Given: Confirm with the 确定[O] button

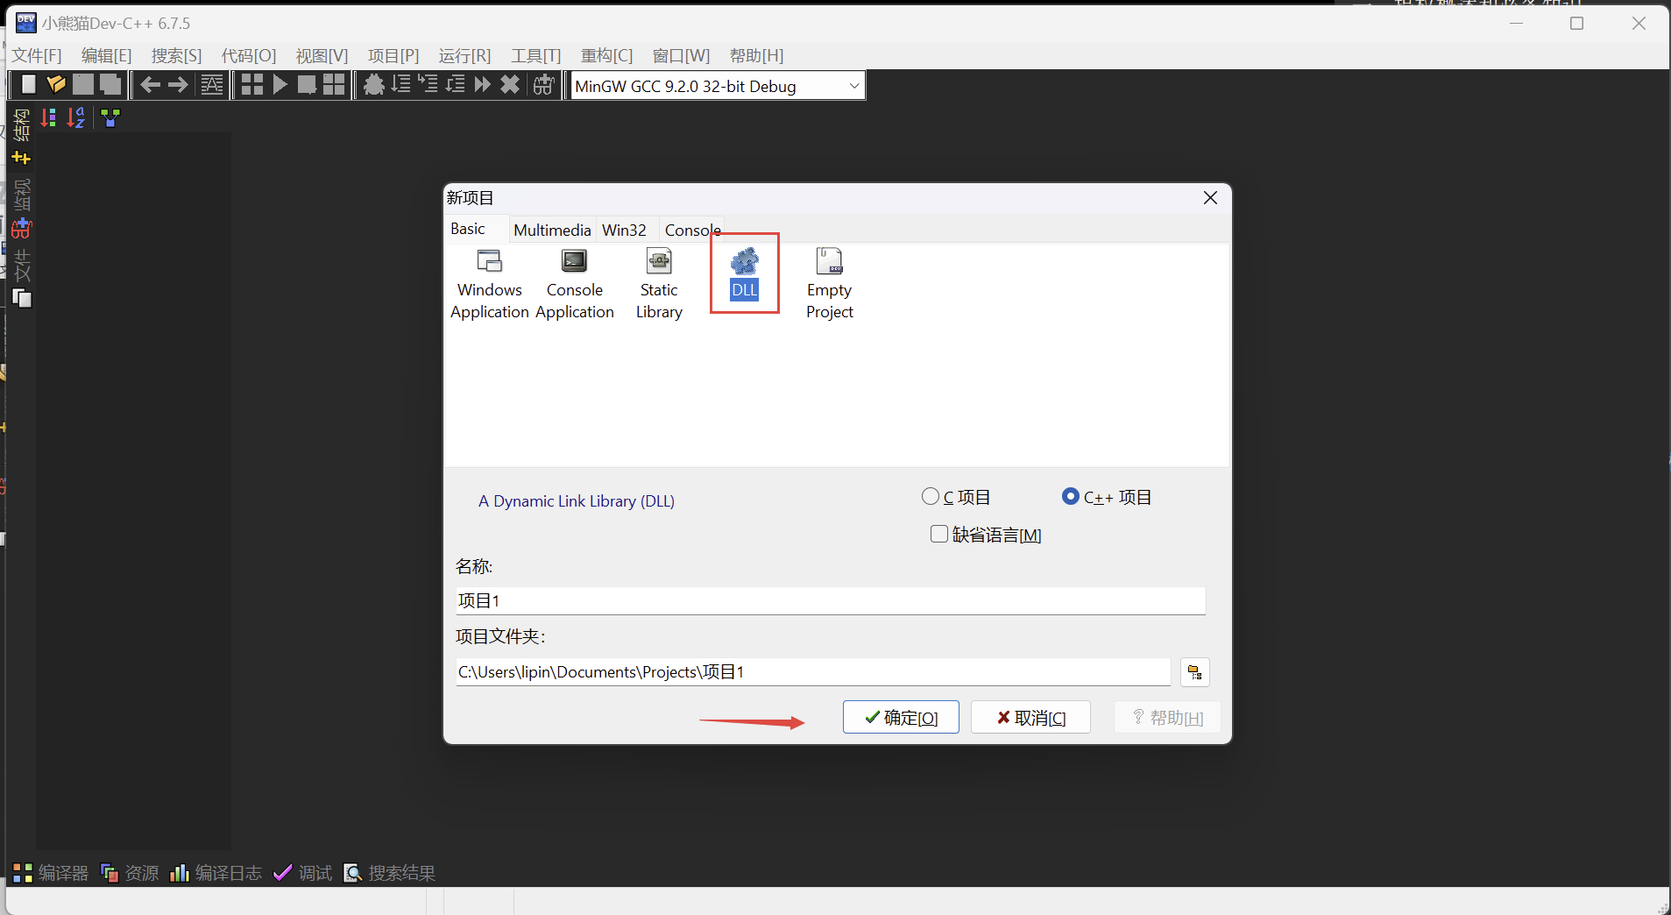Looking at the screenshot, I should pyautogui.click(x=901, y=718).
